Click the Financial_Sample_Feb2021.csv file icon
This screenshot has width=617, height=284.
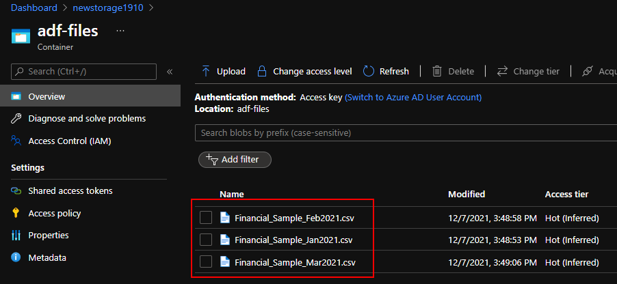225,218
